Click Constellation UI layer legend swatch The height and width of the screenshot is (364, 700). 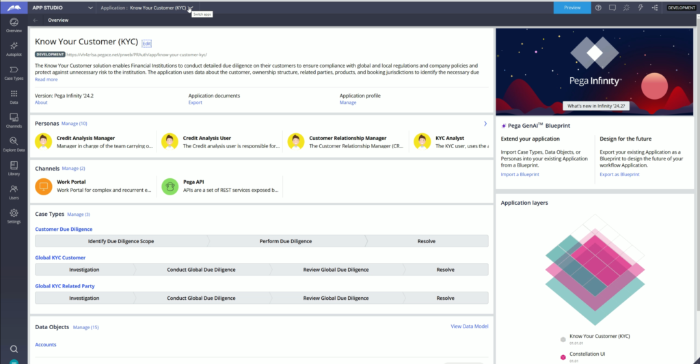point(563,357)
